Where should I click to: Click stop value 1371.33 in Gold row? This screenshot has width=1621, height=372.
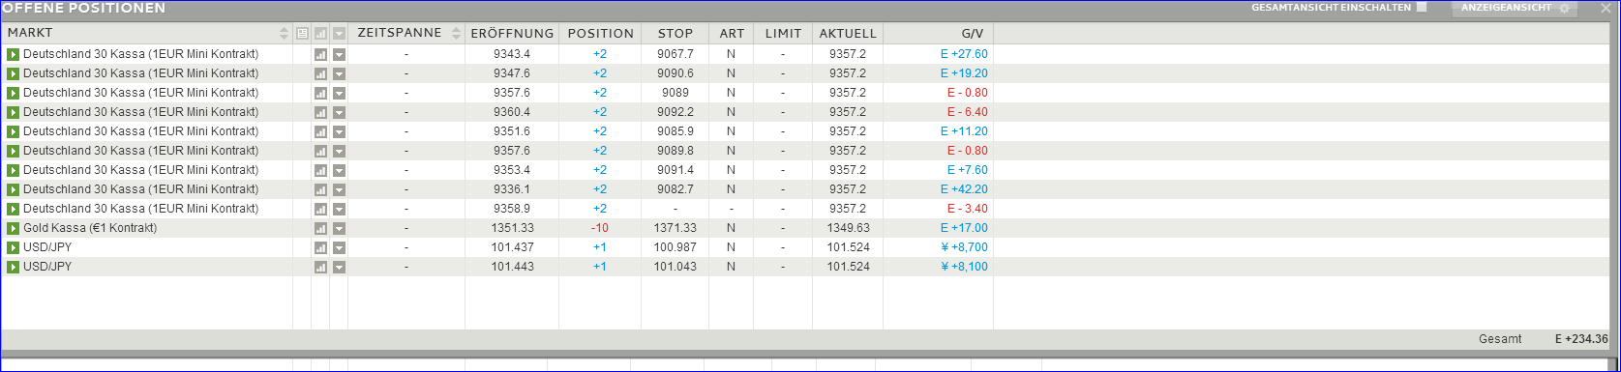coord(675,228)
